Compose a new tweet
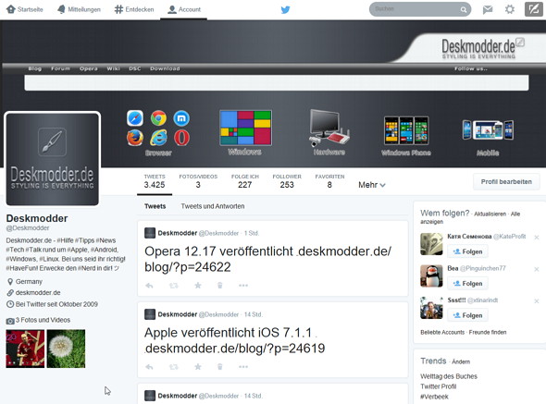Image resolution: width=546 pixels, height=404 pixels. tap(533, 9)
